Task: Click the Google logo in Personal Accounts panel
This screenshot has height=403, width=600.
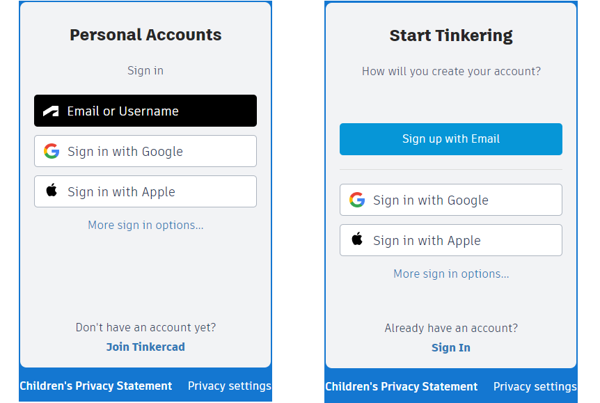Action: pos(52,152)
